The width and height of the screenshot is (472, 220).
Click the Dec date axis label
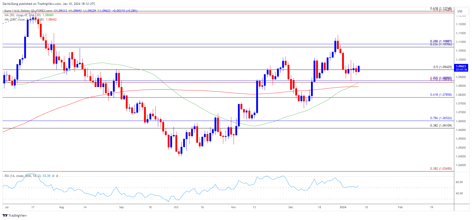[291, 207]
